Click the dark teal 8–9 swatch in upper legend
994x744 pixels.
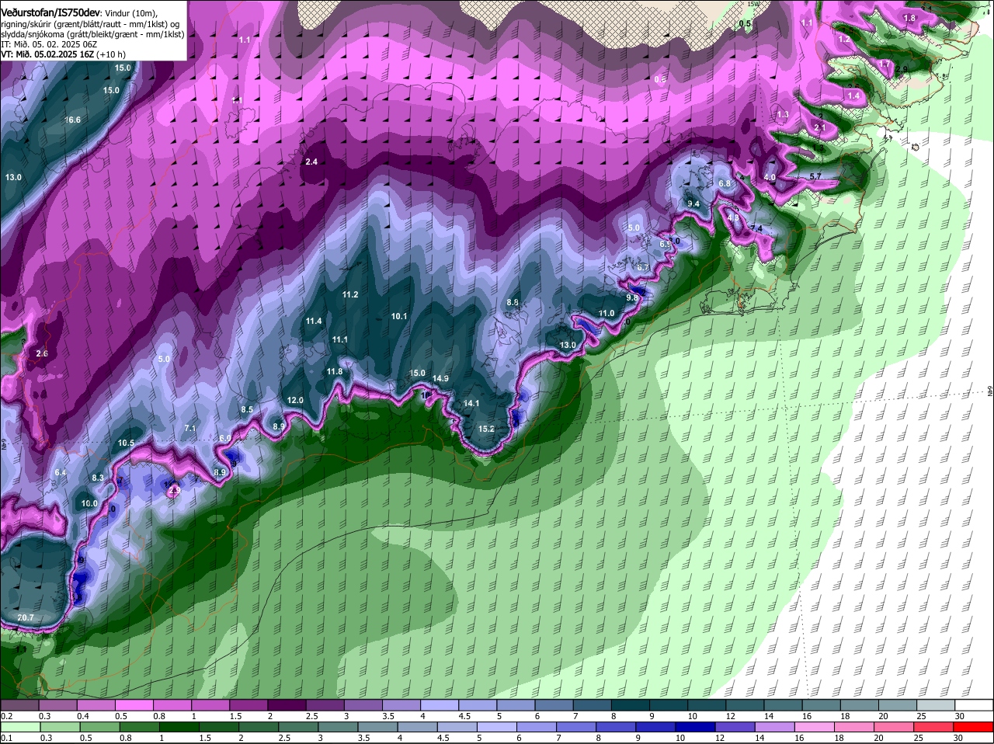(x=631, y=705)
